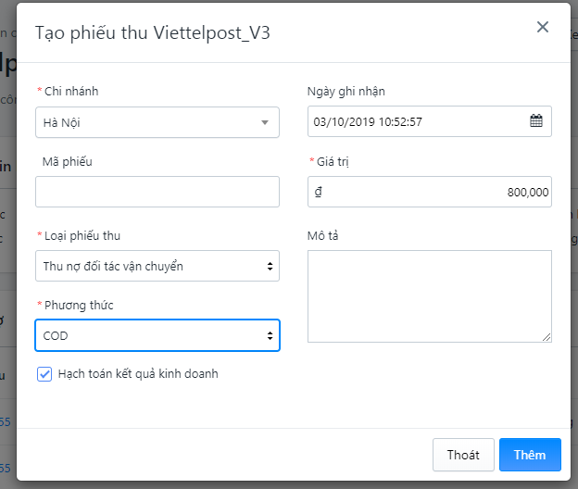Click the đ currency symbol
The width and height of the screenshot is (578, 489).
click(319, 192)
